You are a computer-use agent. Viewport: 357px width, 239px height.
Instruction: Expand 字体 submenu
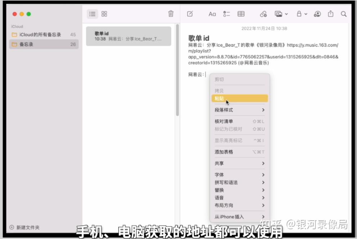click(239, 175)
